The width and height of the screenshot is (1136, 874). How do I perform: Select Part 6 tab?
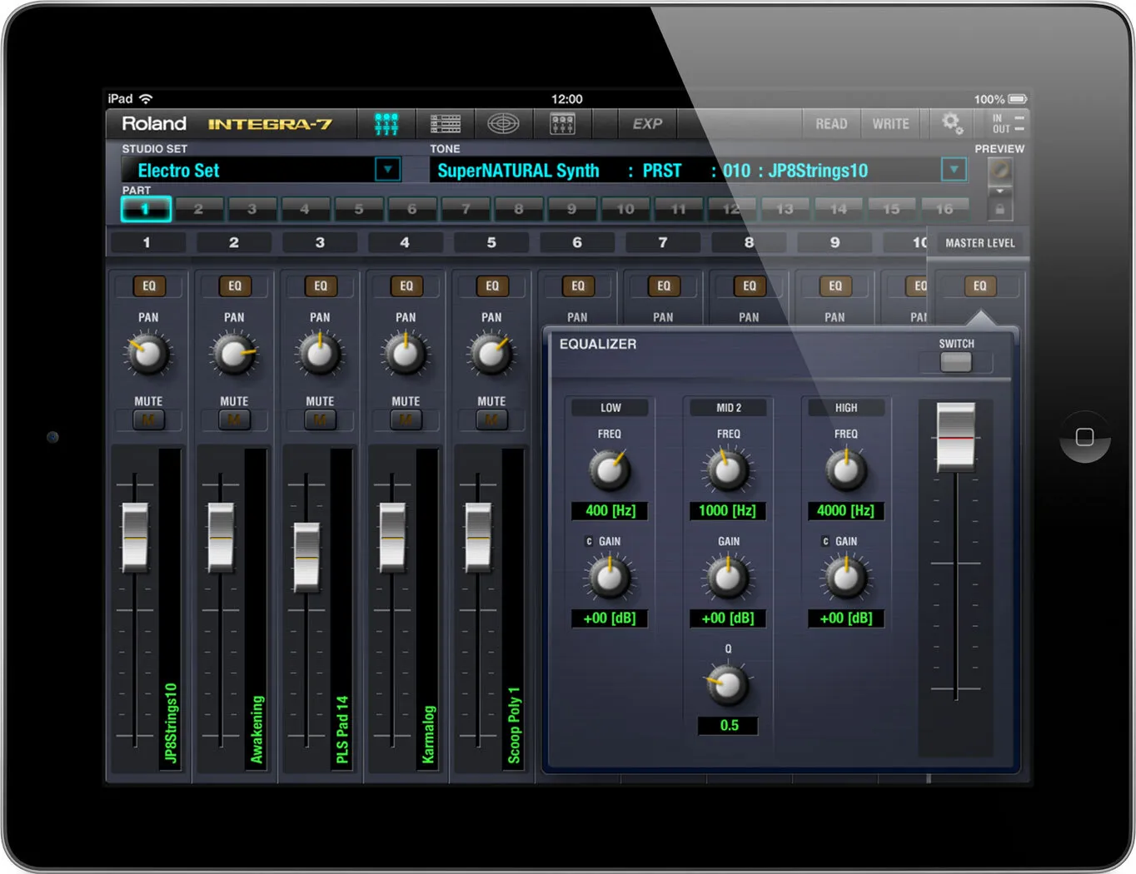click(411, 209)
